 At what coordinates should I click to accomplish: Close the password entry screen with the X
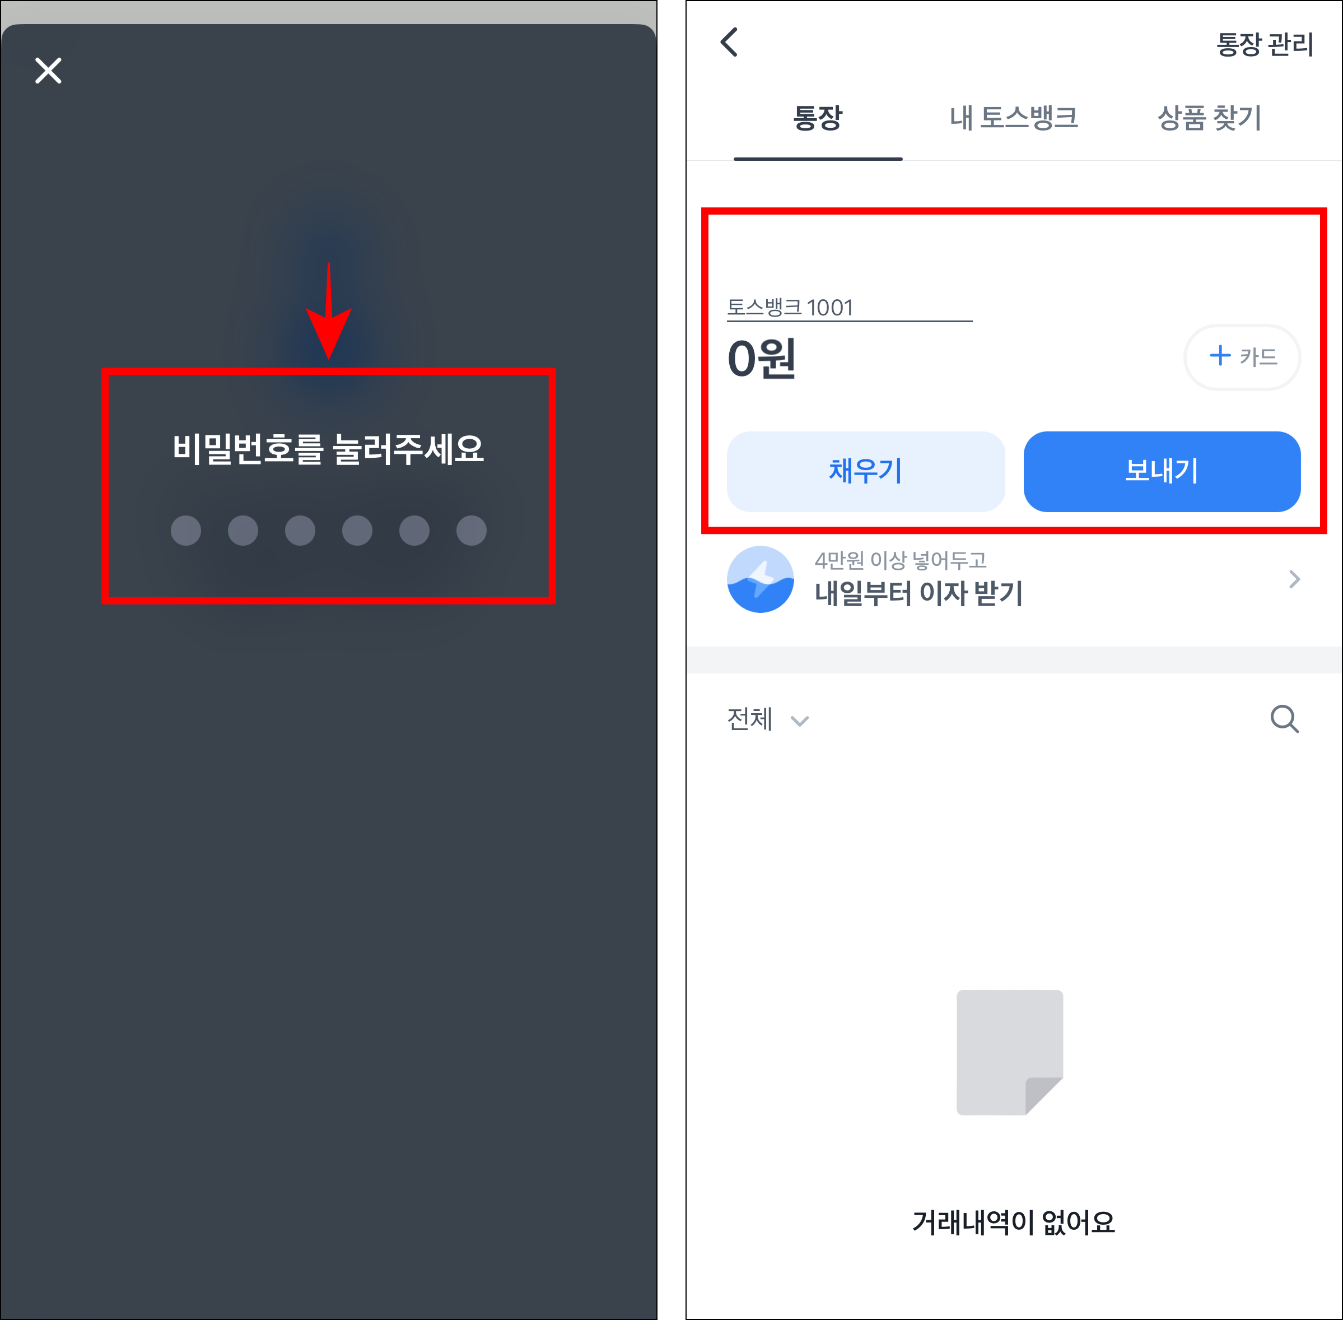(x=47, y=70)
